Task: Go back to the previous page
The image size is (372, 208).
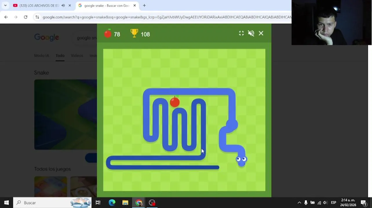Action: point(6,17)
